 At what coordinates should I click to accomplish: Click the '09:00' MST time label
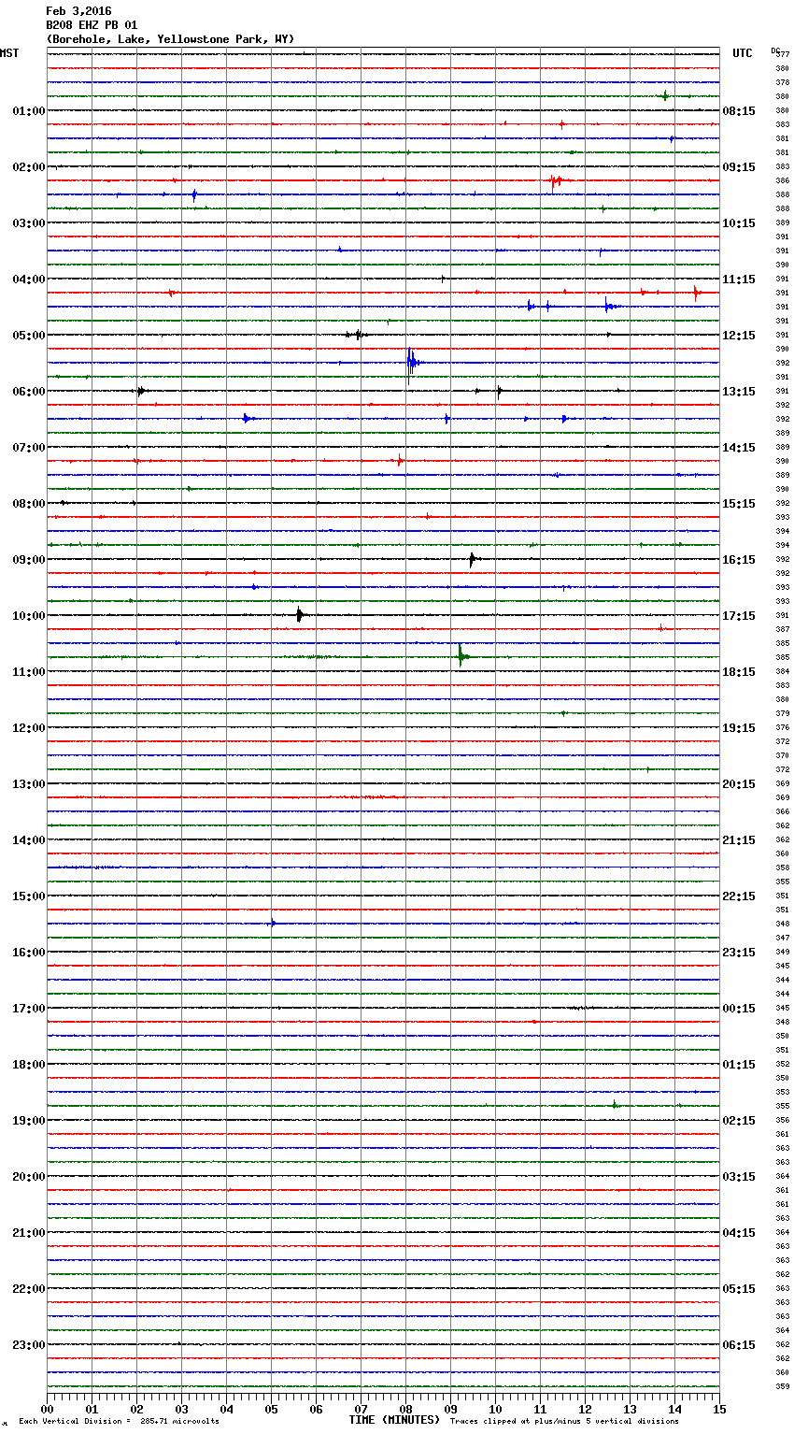point(28,560)
